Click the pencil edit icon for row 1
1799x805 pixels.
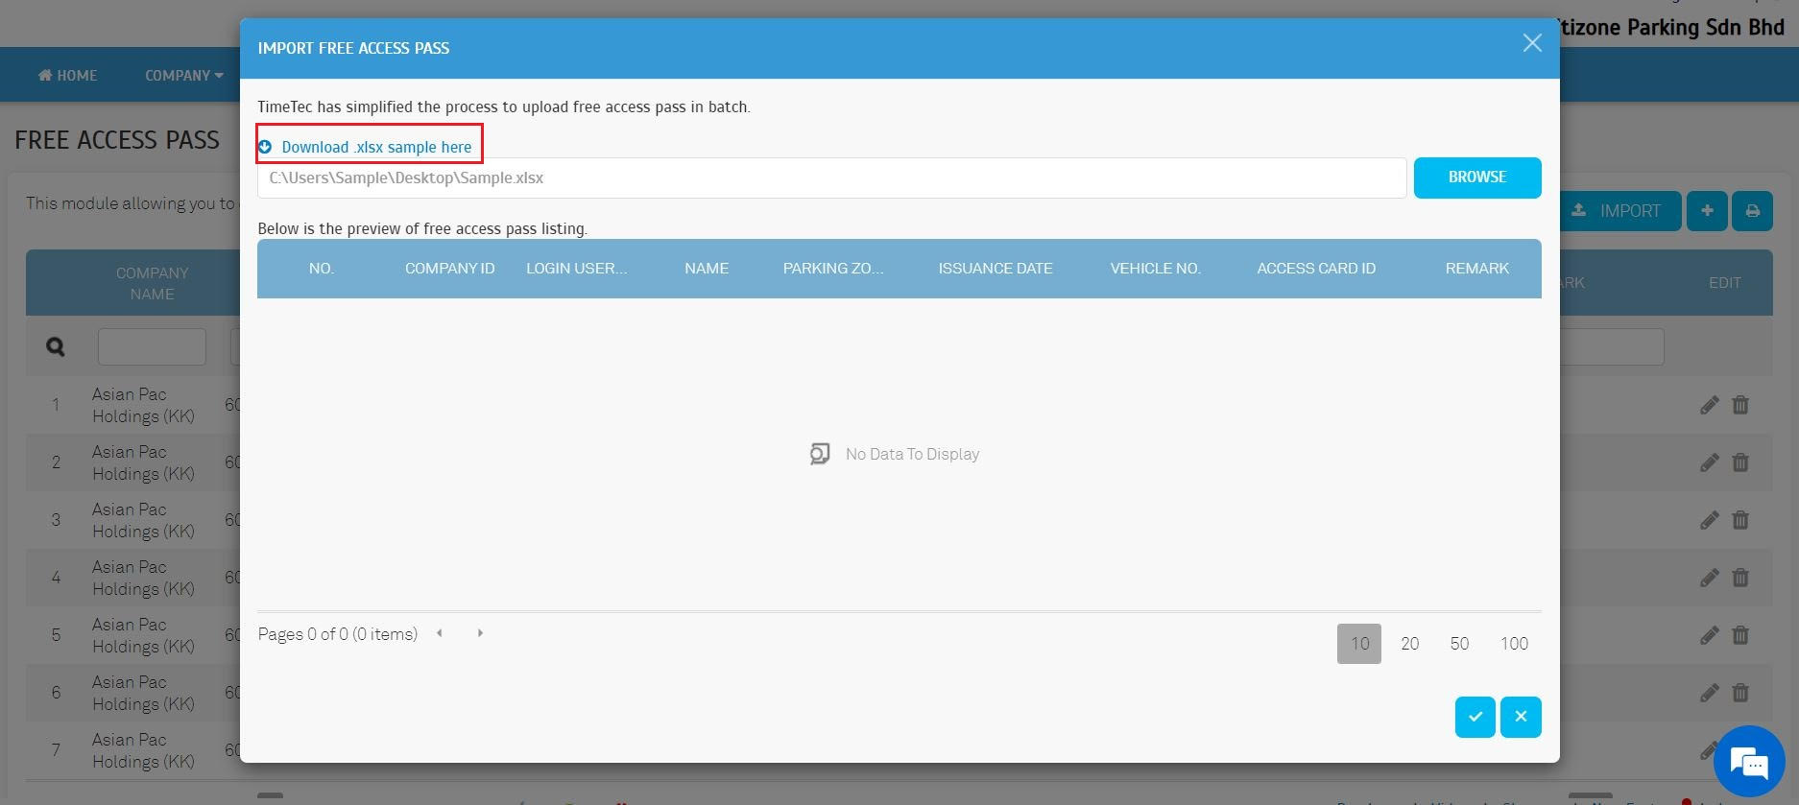1709,405
